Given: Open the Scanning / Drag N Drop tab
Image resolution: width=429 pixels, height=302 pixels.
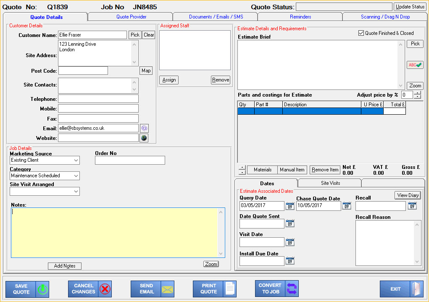Looking at the screenshot, I should pyautogui.click(x=385, y=17).
